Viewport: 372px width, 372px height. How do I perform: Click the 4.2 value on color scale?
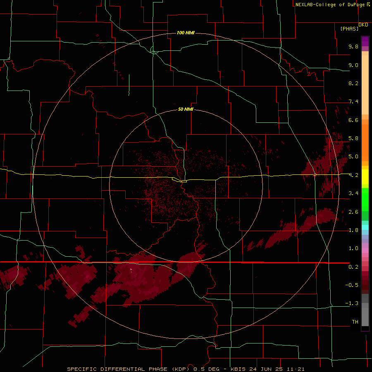tap(353, 175)
